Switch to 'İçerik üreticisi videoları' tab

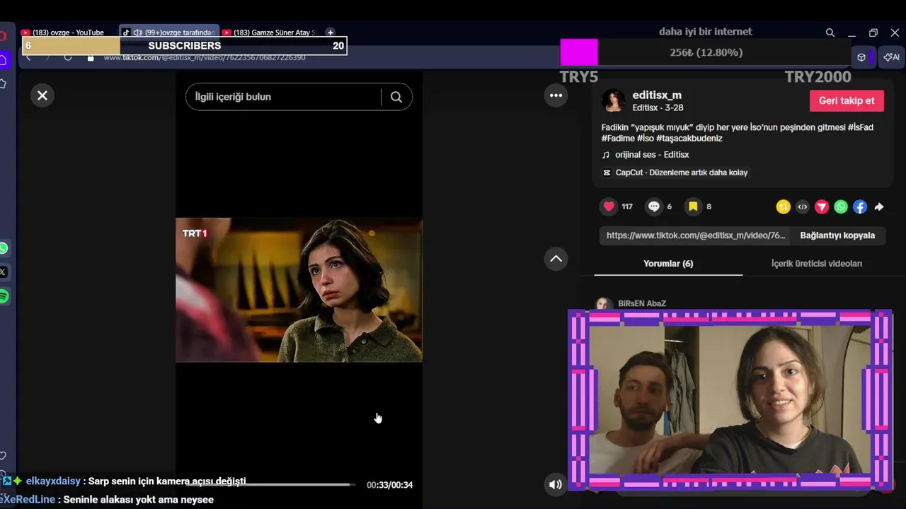tap(817, 264)
